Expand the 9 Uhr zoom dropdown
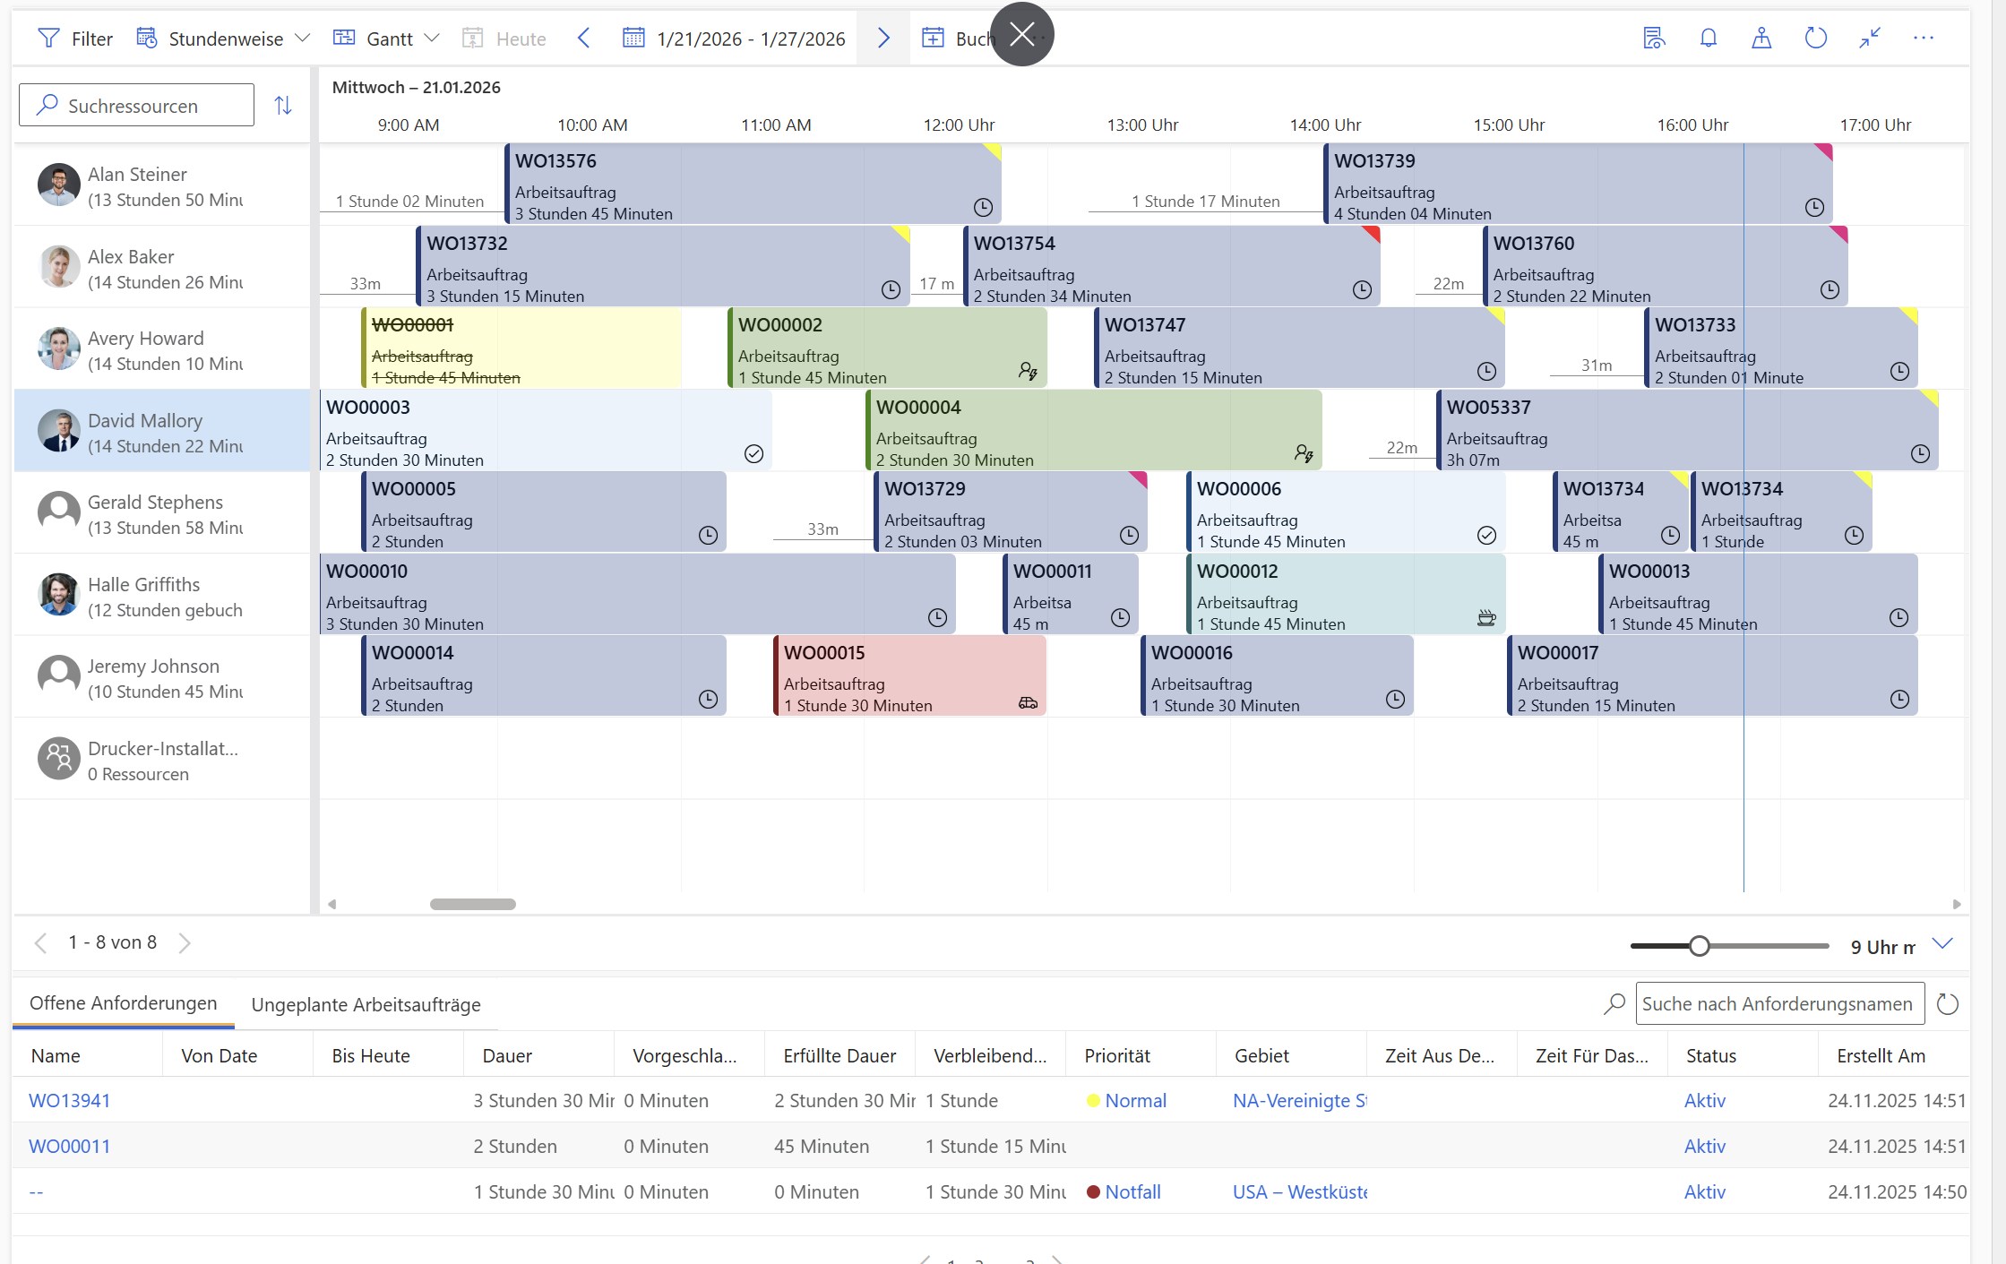This screenshot has width=2006, height=1264. [1941, 944]
